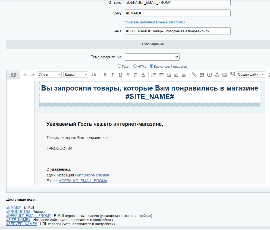Viewport: 270px width, 230px height.
Task: Click показать дополнительные заголовки link
Action: [x=156, y=22]
